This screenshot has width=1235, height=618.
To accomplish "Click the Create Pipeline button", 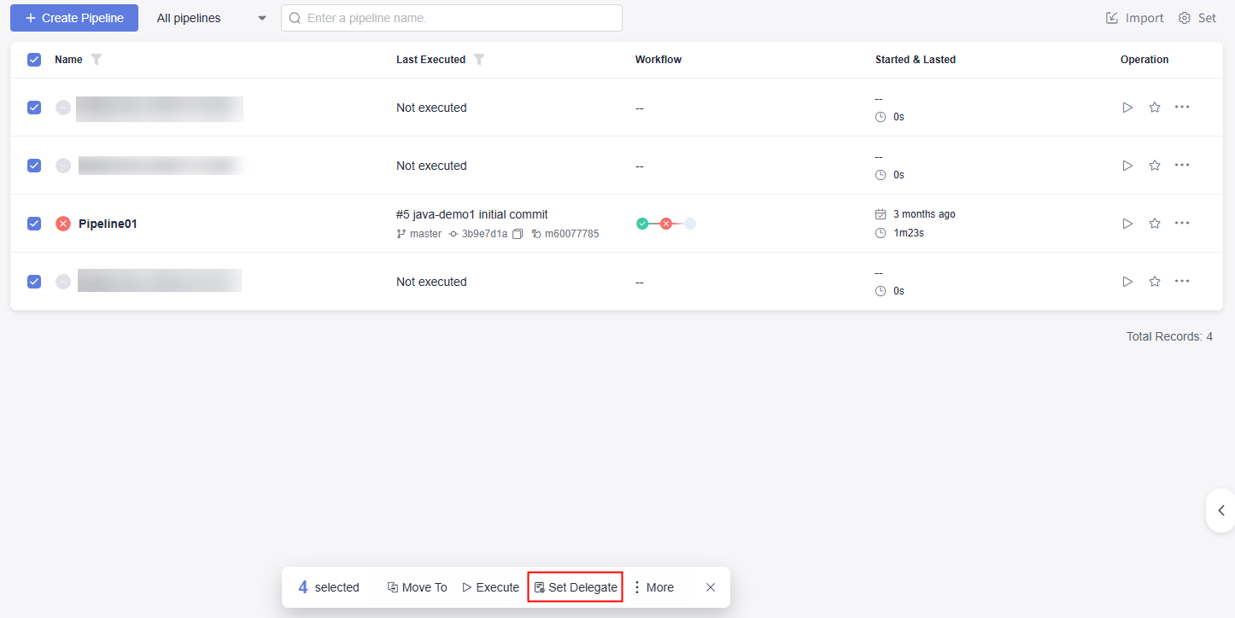I will 74,18.
